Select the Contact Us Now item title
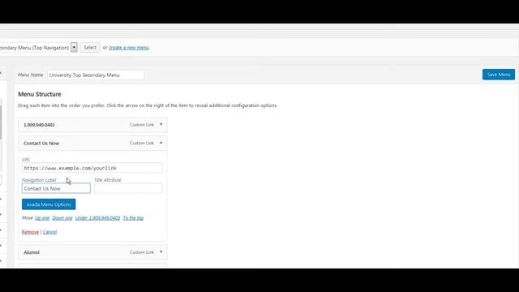This screenshot has width=519, height=292. pos(41,144)
